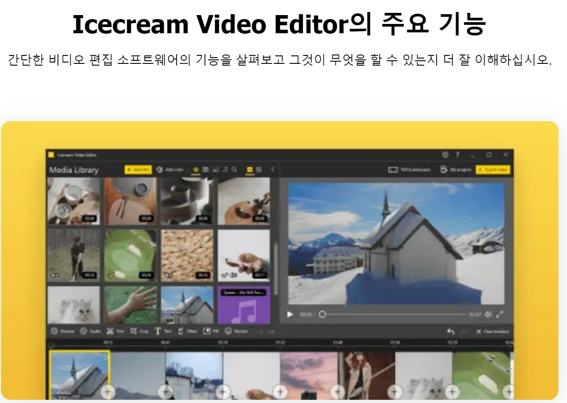567x403 pixels.
Task: Collapse the Media Library panel with the chevron
Action: tap(272, 169)
